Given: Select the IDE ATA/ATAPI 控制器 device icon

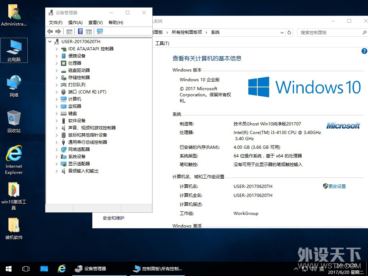Looking at the screenshot, I should tap(64, 49).
